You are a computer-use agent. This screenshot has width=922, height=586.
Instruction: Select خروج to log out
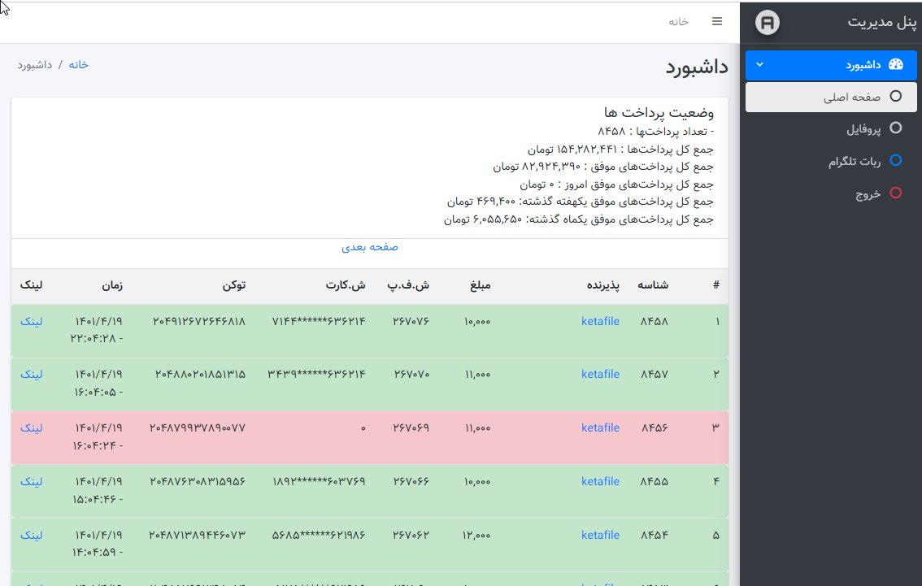pyautogui.click(x=831, y=193)
